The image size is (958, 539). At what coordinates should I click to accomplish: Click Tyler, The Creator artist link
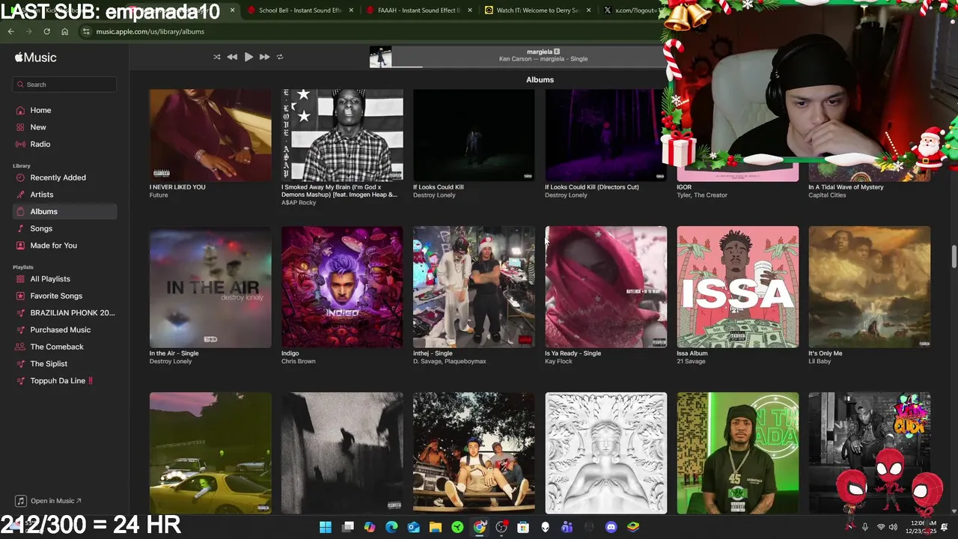click(x=702, y=195)
